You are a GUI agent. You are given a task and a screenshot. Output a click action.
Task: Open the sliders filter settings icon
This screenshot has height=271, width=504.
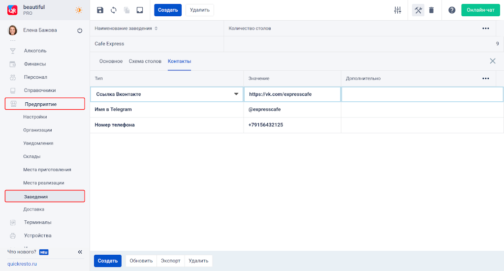[398, 10]
